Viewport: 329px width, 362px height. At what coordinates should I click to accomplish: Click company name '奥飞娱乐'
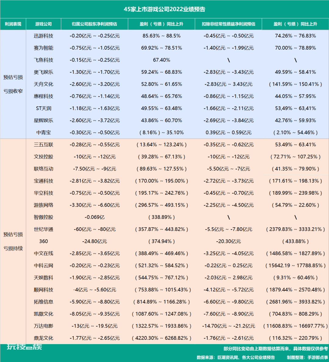pyautogui.click(x=43, y=72)
